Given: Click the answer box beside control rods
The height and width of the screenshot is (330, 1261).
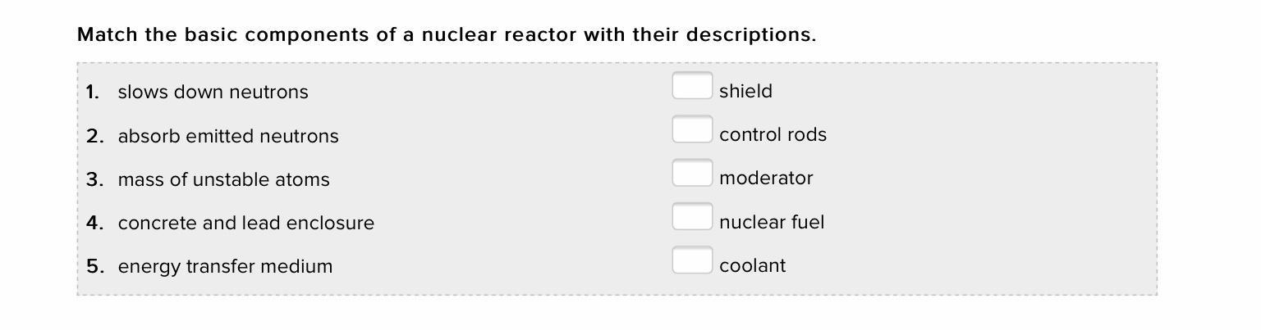Looking at the screenshot, I should (x=692, y=129).
